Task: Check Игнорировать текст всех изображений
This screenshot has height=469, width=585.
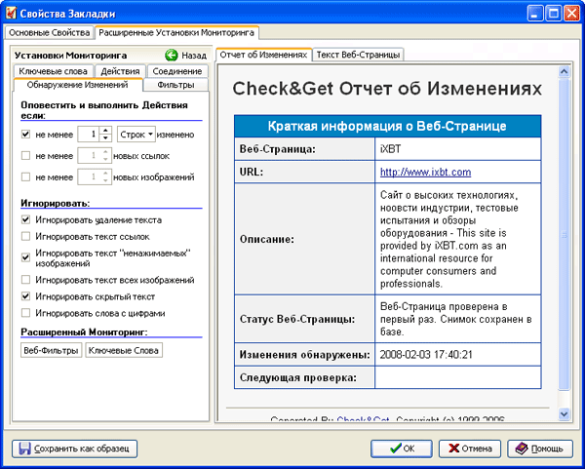Action: [x=25, y=280]
